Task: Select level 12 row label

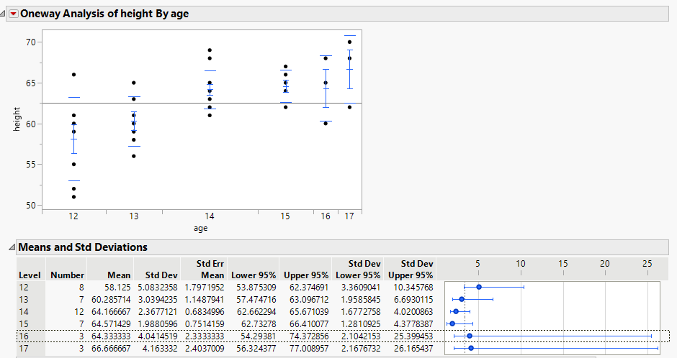Action: (x=24, y=288)
